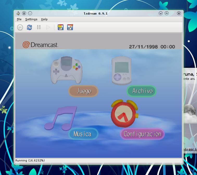
Task: Open the Help menu
Action: tap(44, 19)
